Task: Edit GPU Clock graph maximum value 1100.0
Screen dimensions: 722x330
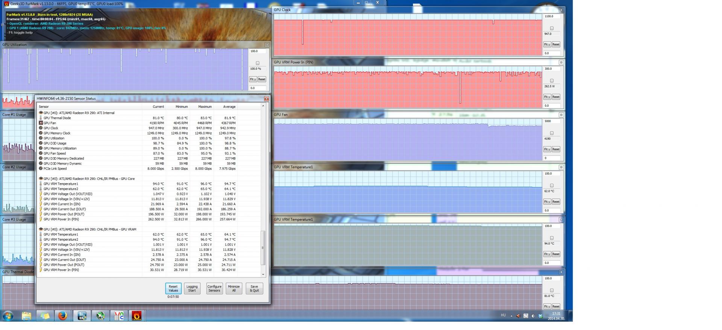Action: click(552, 17)
